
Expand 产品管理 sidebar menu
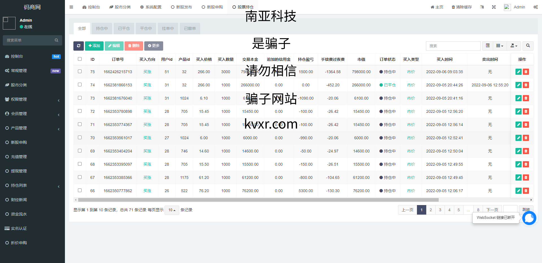point(32,128)
